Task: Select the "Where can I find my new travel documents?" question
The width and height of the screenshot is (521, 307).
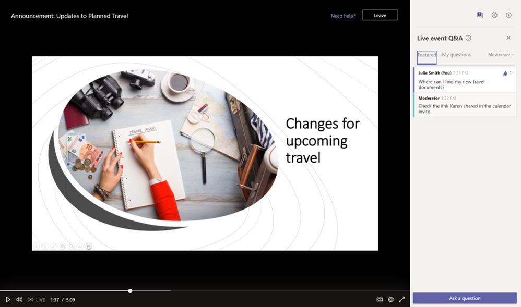Action: click(451, 84)
